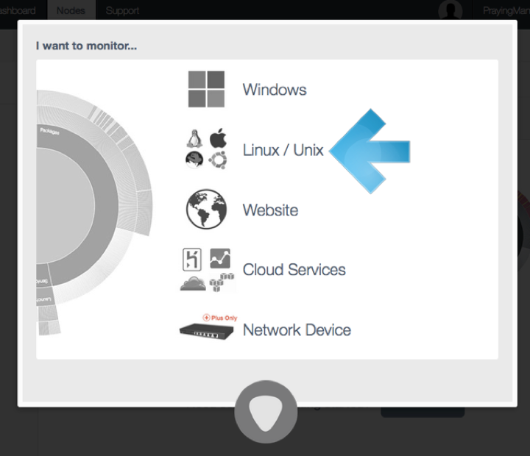Click the Tux penguin Linux icon
Image resolution: width=530 pixels, height=456 pixels.
pos(195,138)
